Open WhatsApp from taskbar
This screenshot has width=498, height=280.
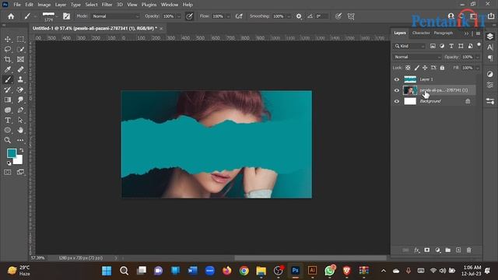(329, 271)
